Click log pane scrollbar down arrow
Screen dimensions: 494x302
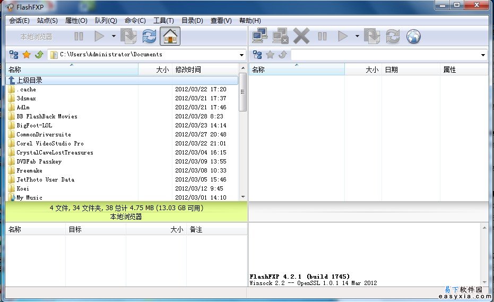pyautogui.click(x=484, y=282)
